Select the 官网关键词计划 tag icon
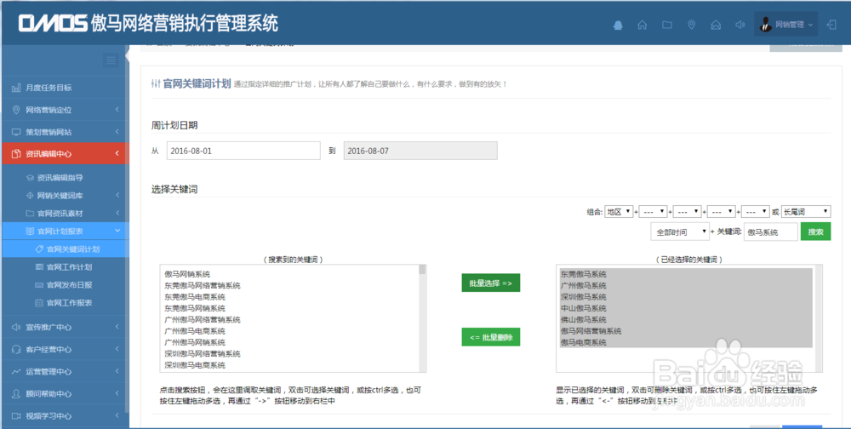The height and width of the screenshot is (429, 851). (39, 249)
